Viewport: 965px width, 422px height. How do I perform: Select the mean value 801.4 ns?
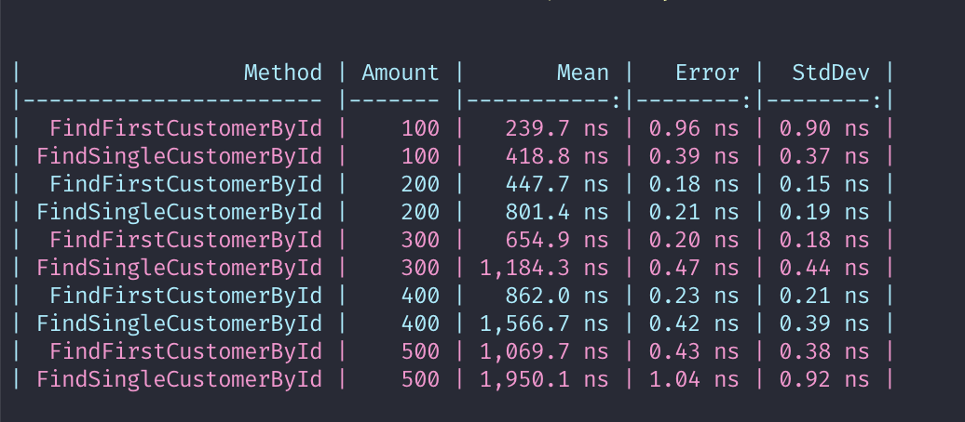pos(557,212)
